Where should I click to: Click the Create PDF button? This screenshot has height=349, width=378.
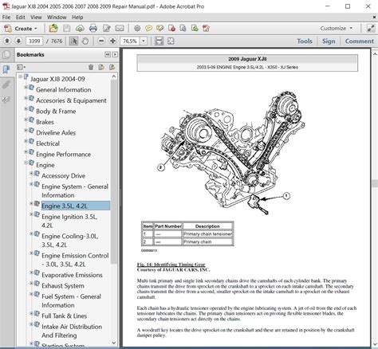point(21,28)
